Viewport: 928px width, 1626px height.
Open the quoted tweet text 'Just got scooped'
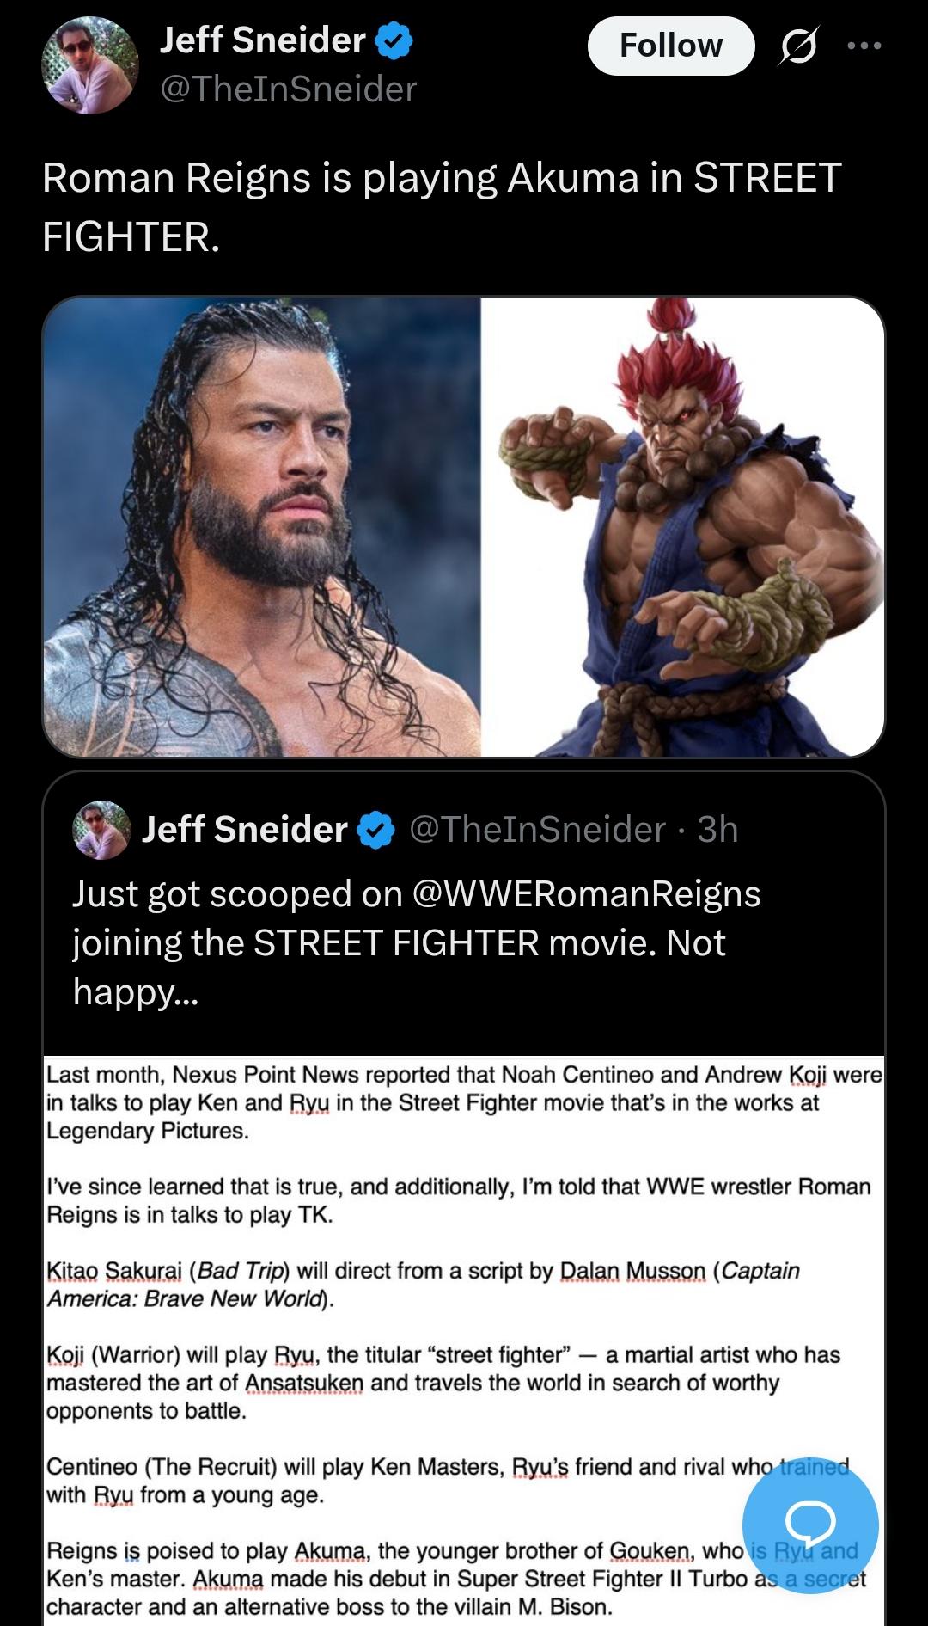417,942
